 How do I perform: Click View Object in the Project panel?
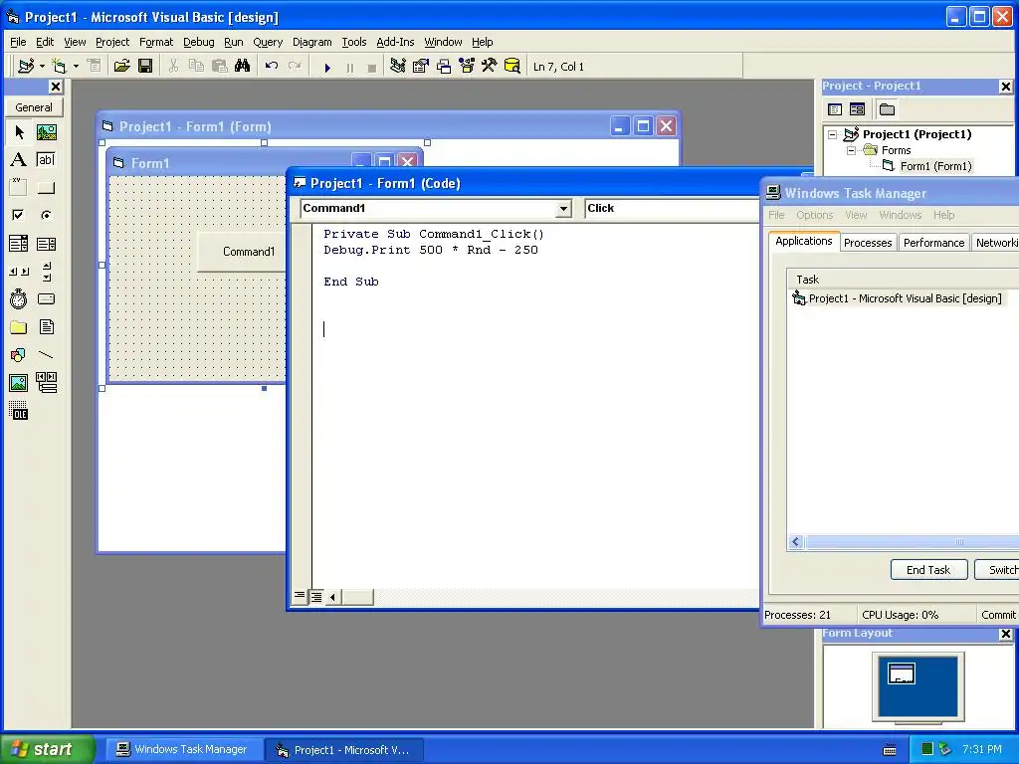(x=857, y=109)
